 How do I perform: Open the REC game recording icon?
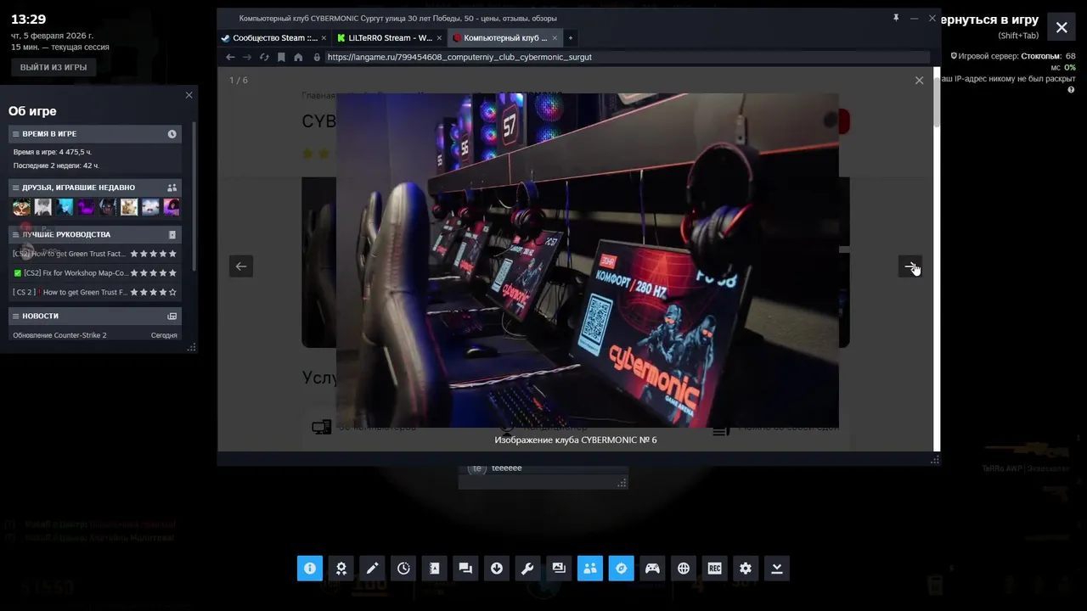point(714,569)
